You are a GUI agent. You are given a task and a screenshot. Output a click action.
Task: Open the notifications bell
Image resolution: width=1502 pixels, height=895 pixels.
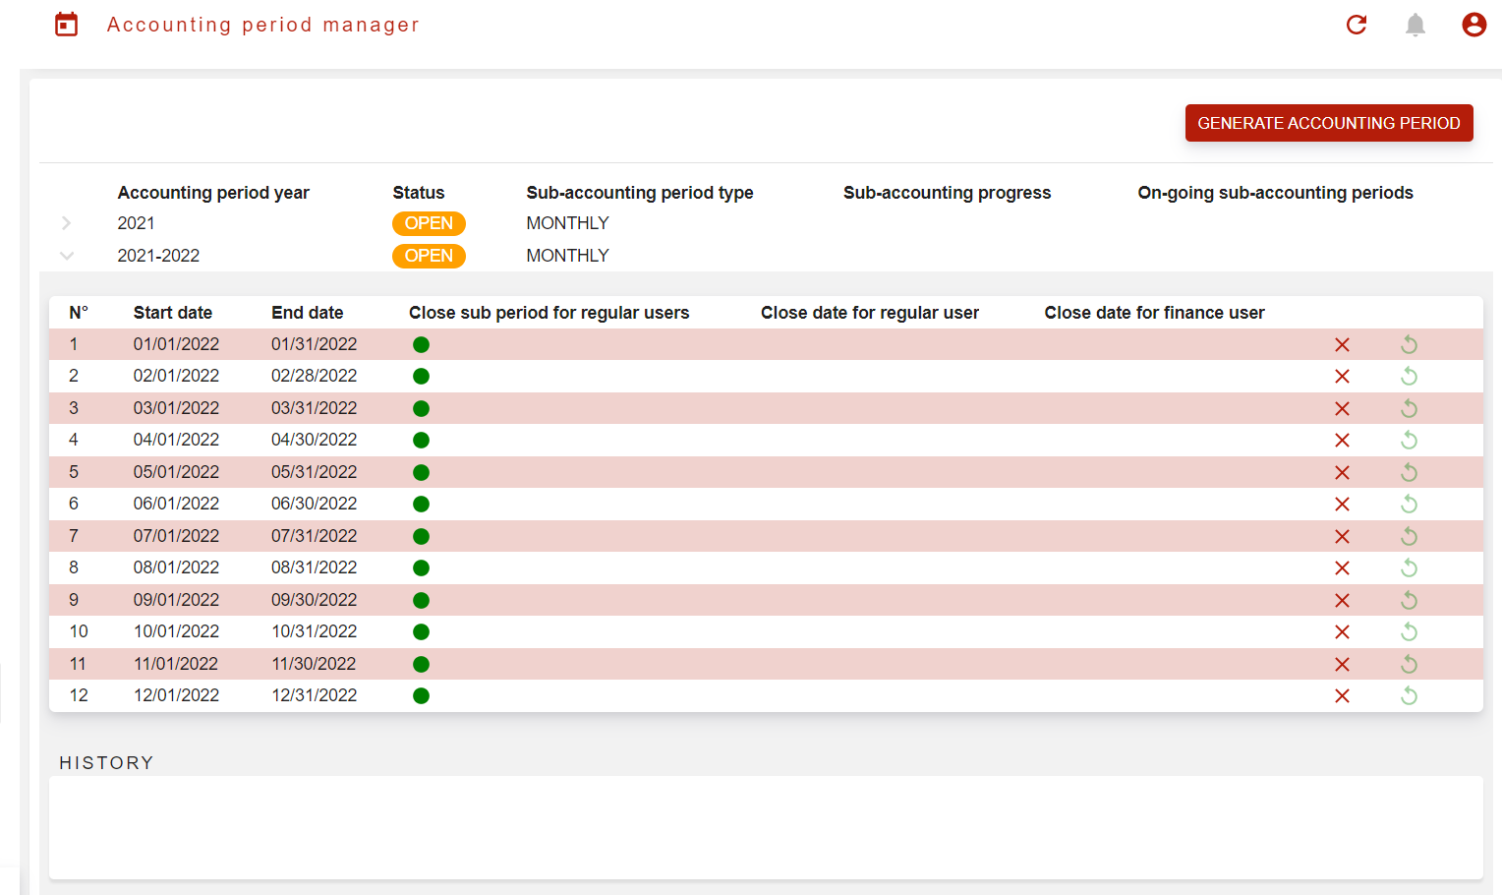point(1415,25)
